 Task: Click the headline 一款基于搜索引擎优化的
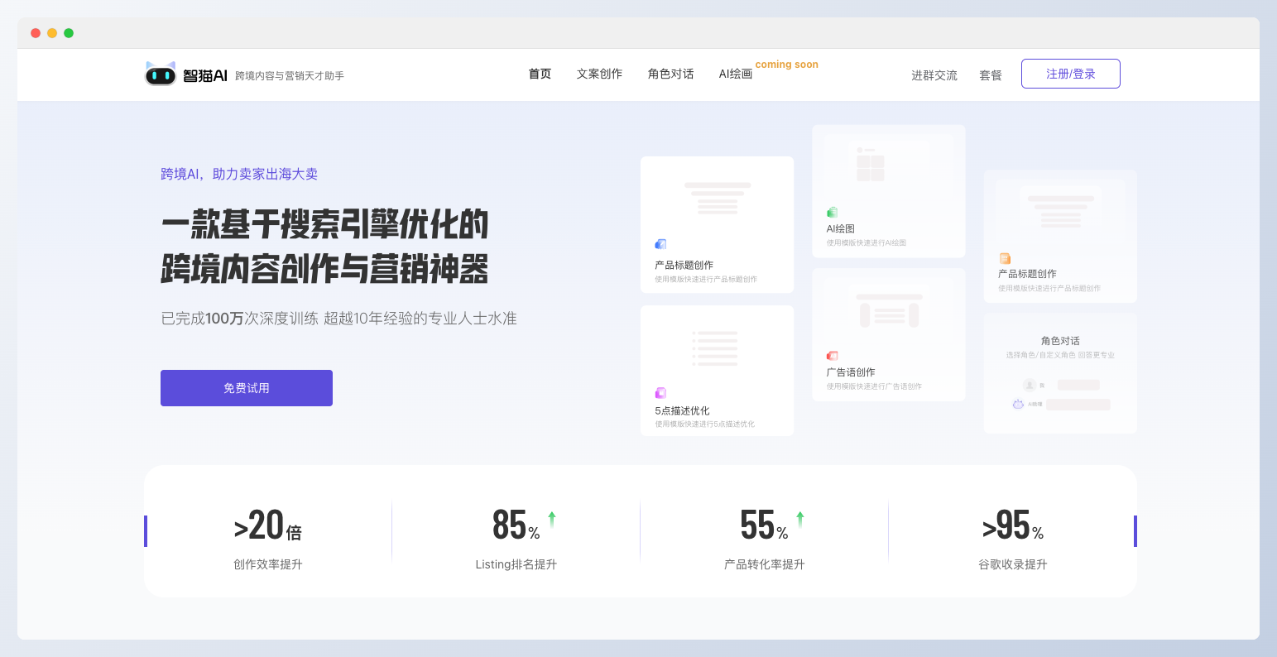point(325,224)
